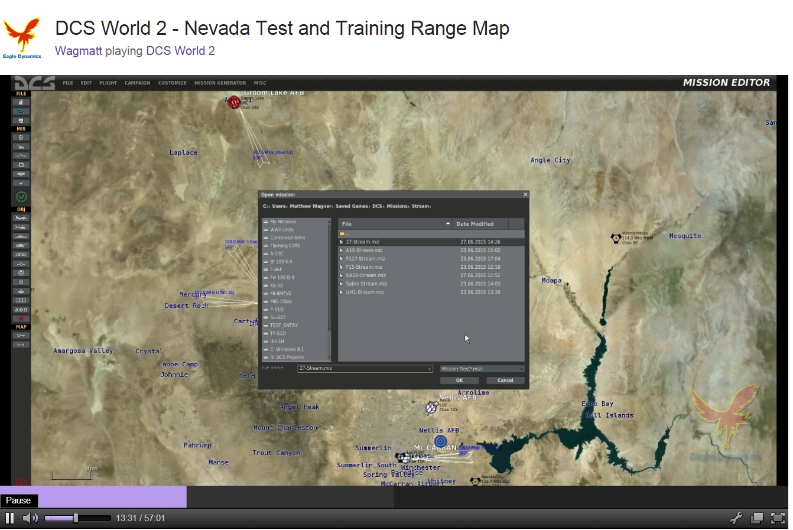Select Ka-50 in folder list

(277, 285)
